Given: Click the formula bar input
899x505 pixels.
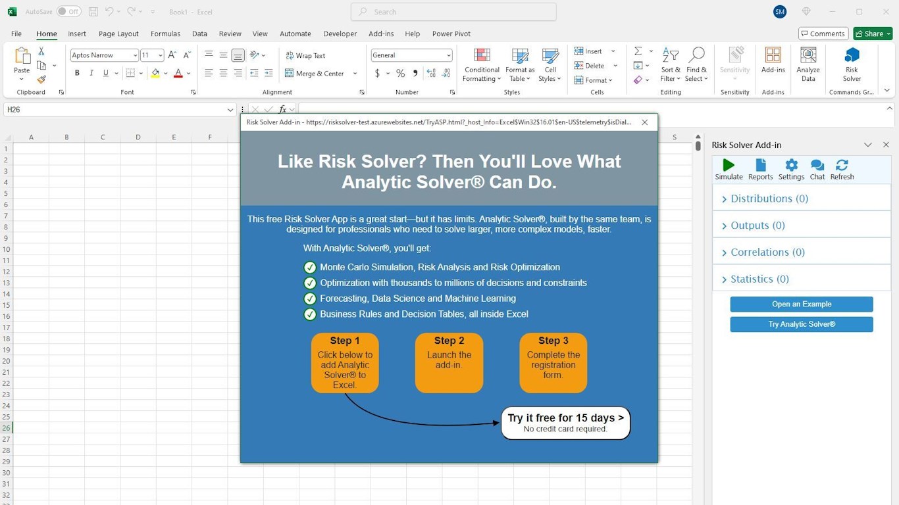Looking at the screenshot, I should tap(592, 110).
